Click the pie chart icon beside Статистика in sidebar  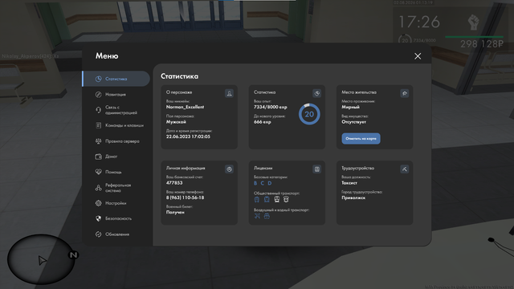click(98, 79)
